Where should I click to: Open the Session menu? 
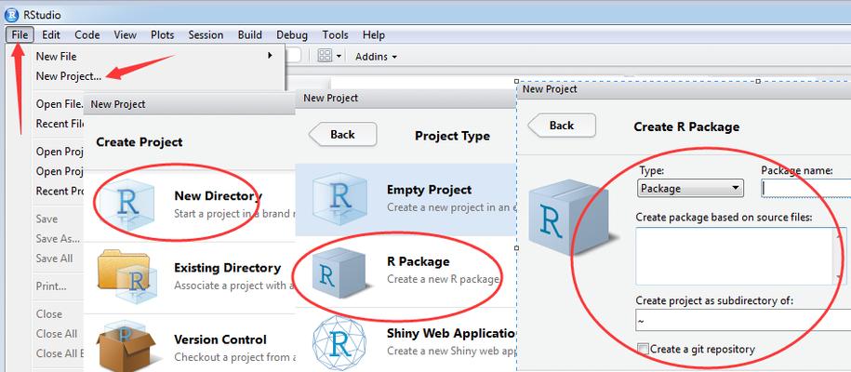[x=206, y=34]
